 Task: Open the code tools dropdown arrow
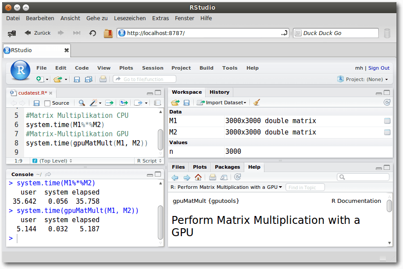(100, 103)
